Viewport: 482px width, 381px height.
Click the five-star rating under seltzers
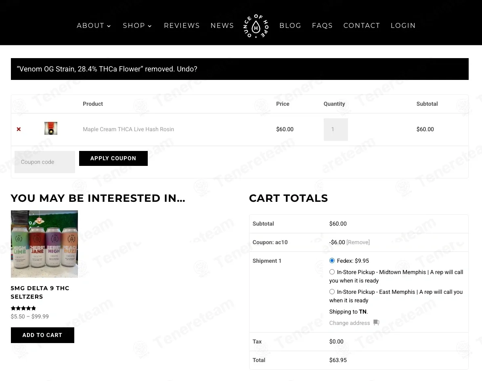click(x=23, y=308)
